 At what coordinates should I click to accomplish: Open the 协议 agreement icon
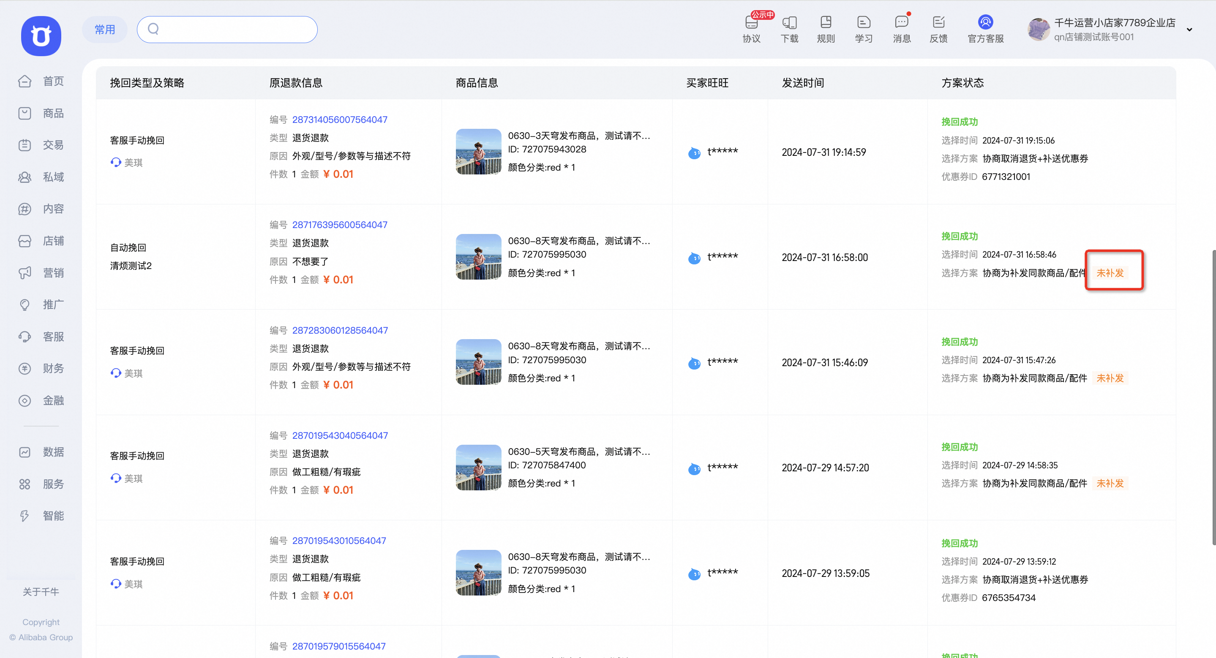click(751, 23)
